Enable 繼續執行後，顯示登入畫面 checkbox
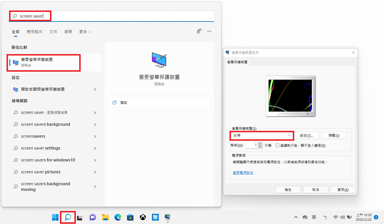The image size is (384, 224). [x=277, y=145]
